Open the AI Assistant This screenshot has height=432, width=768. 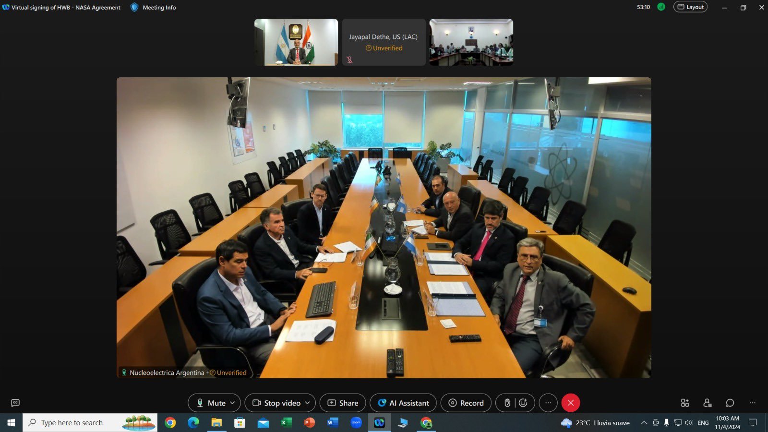click(x=403, y=403)
